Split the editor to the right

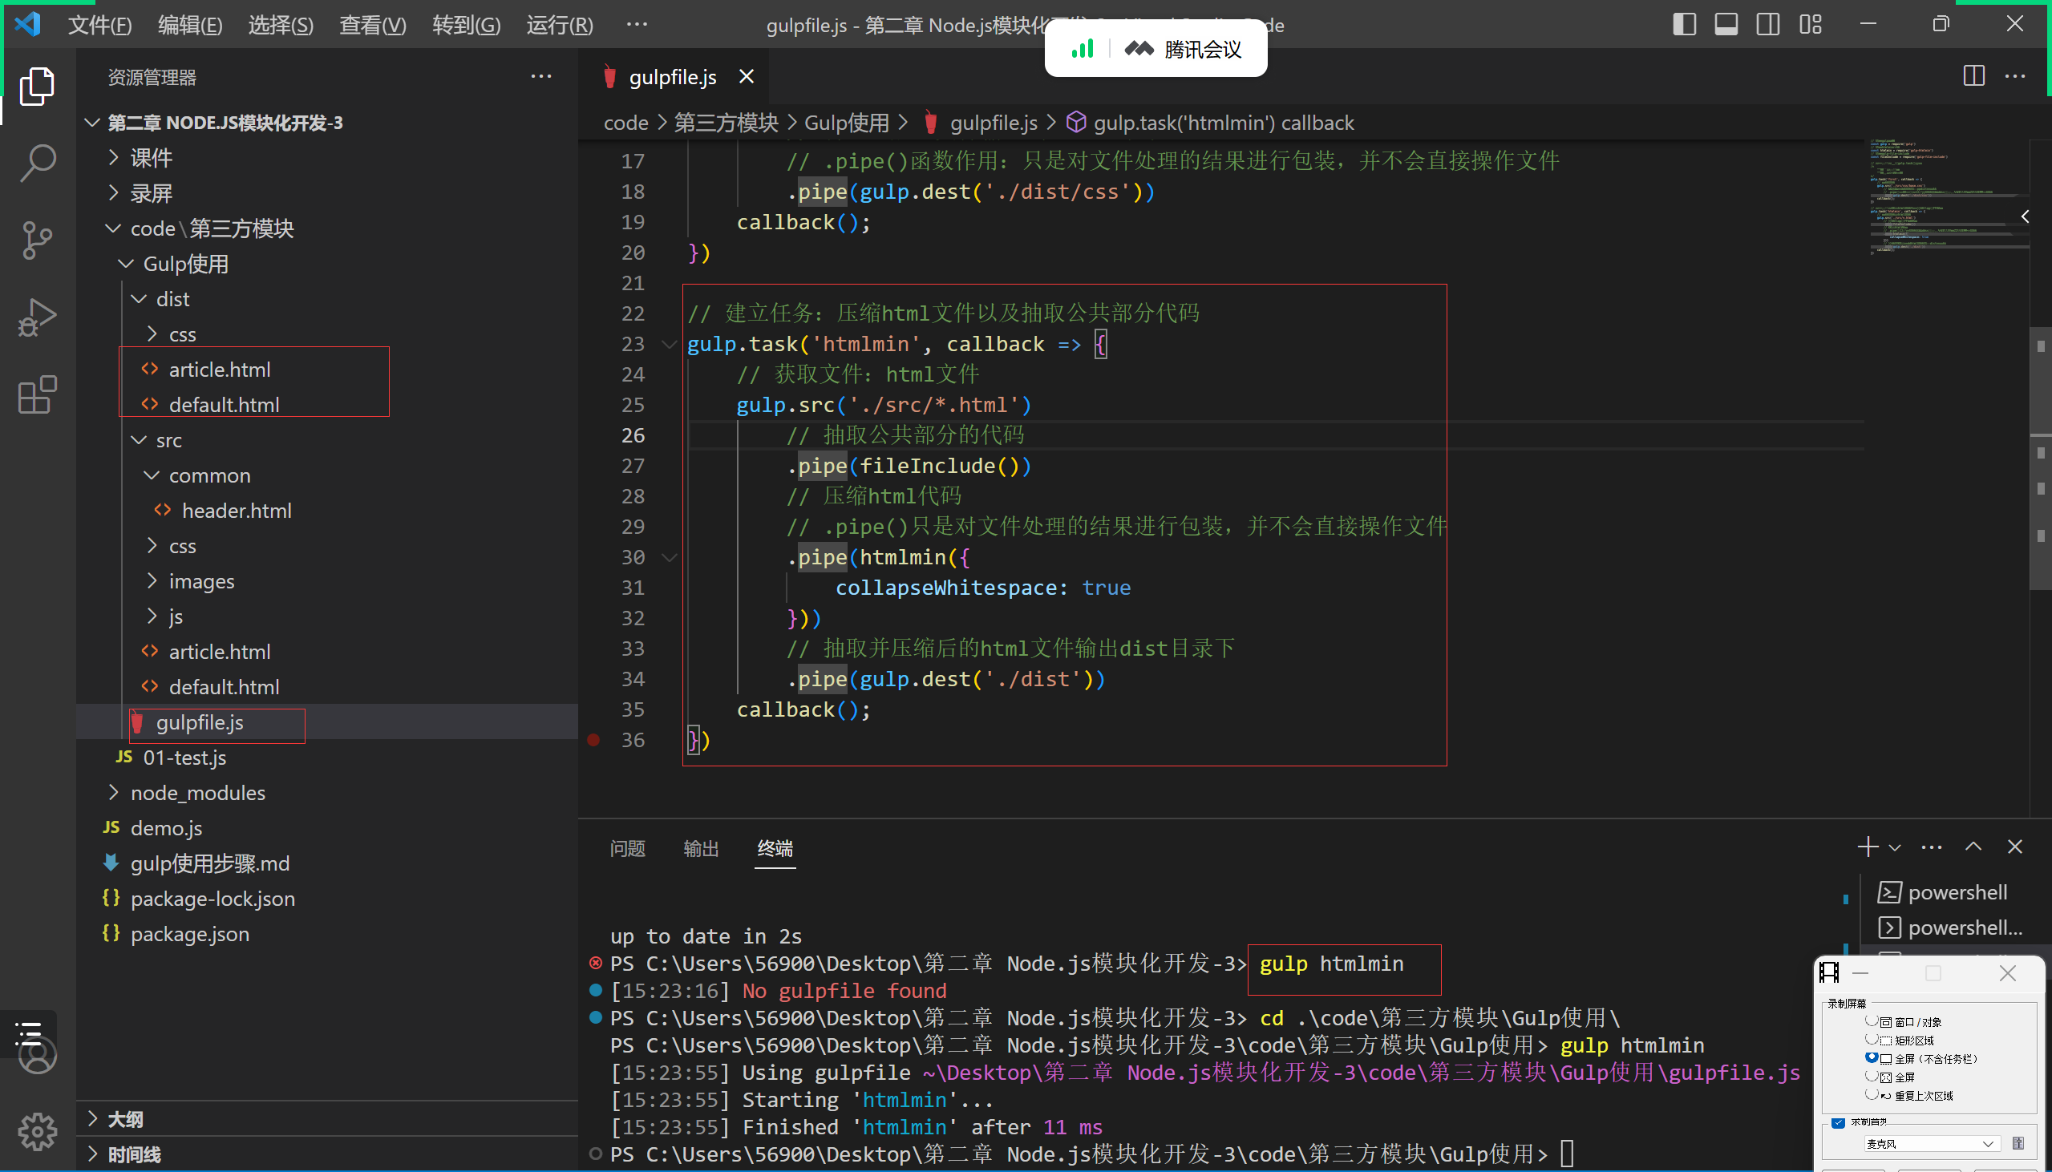(x=1973, y=76)
